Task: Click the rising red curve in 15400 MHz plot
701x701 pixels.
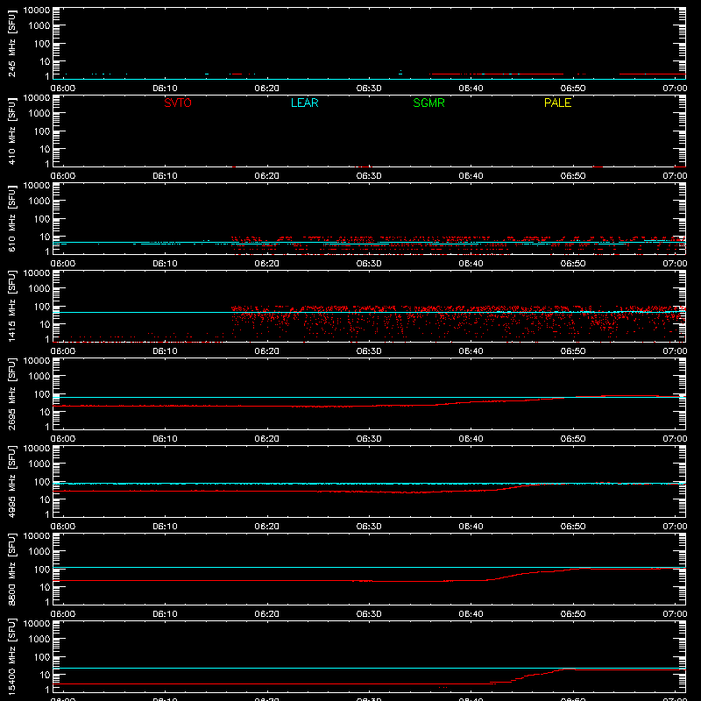Action: (530, 676)
